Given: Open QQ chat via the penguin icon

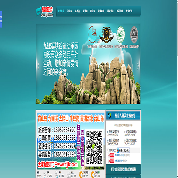Looking at the screenshot, I should point(123,150).
